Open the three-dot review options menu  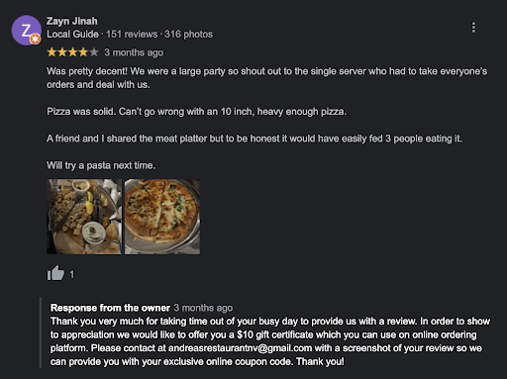[473, 28]
